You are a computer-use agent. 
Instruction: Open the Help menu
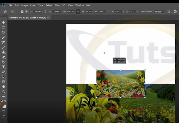point(89,5)
